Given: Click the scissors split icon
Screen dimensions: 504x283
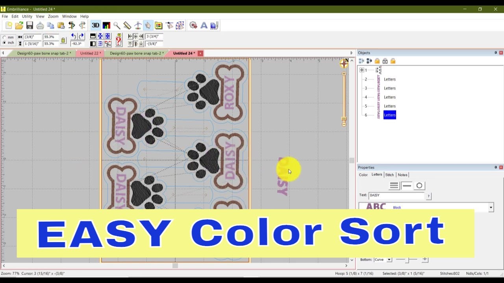Looking at the screenshot, I should [x=107, y=44].
